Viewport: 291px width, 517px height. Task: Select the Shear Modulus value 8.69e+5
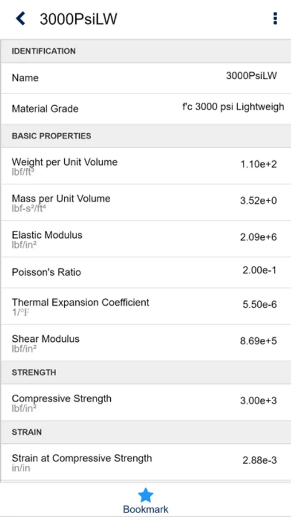[x=258, y=341]
